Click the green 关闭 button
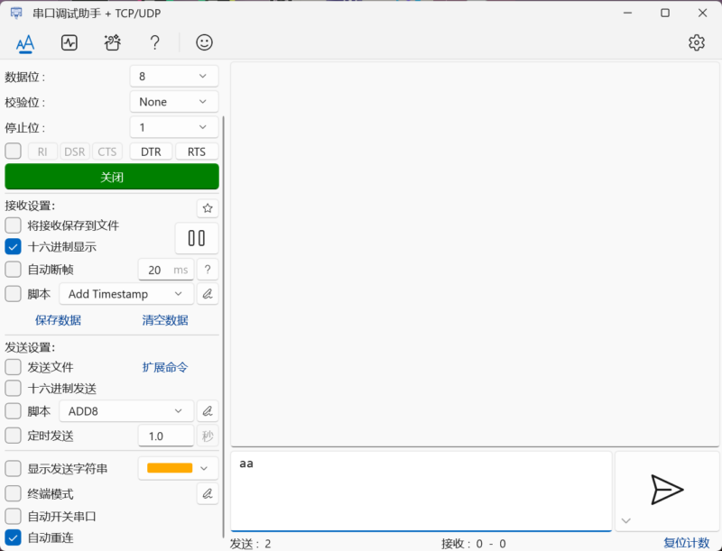 tap(112, 177)
